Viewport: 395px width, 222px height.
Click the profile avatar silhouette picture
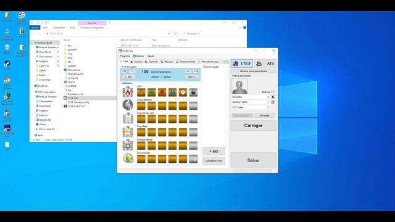(239, 86)
